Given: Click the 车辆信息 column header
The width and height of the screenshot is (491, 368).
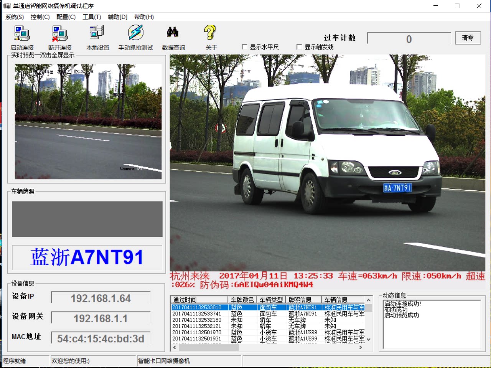Looking at the screenshot, I should 343,300.
